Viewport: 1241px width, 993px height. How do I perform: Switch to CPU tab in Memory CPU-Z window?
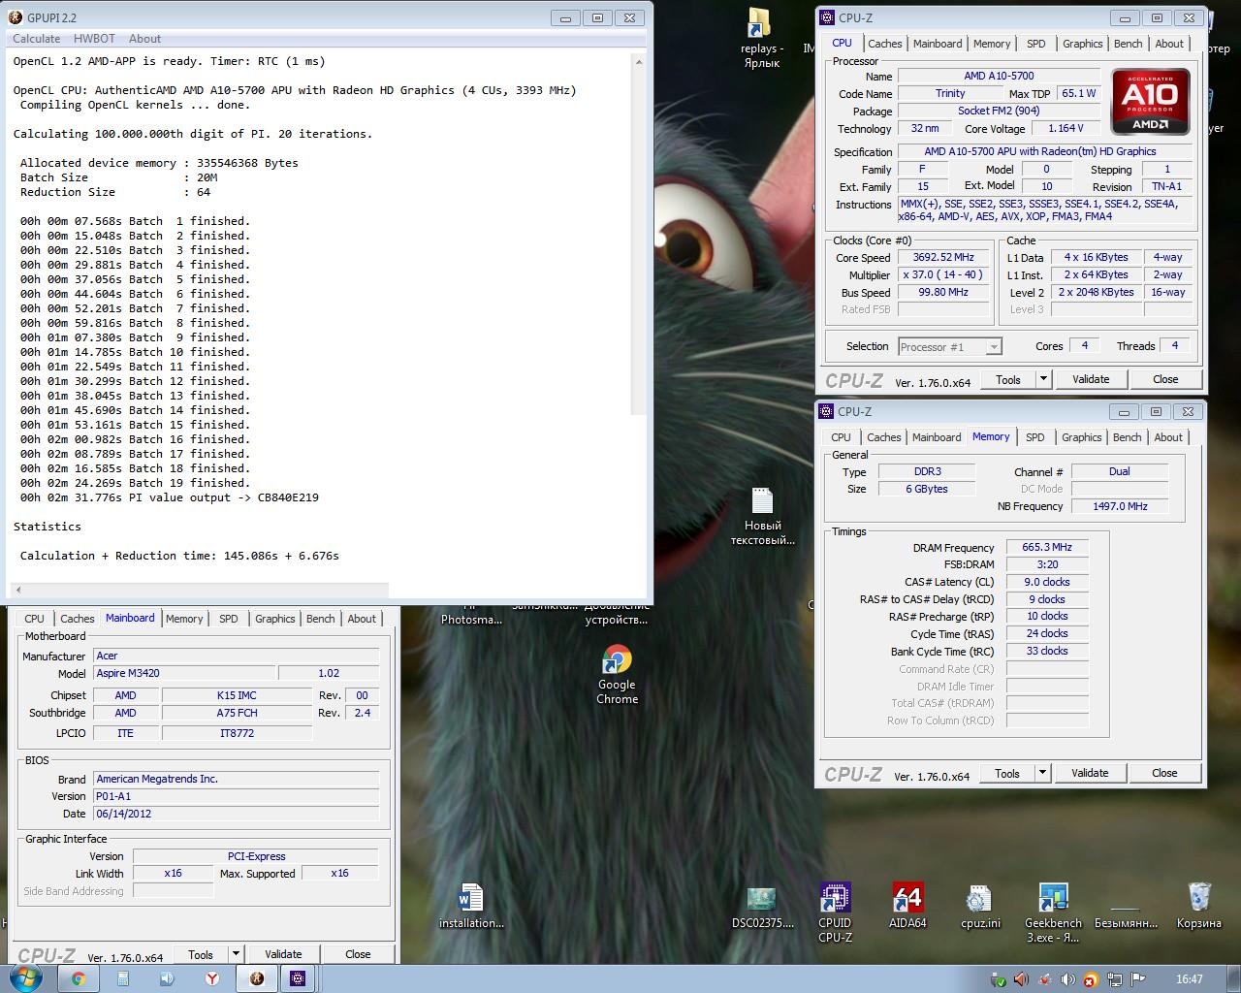841,437
